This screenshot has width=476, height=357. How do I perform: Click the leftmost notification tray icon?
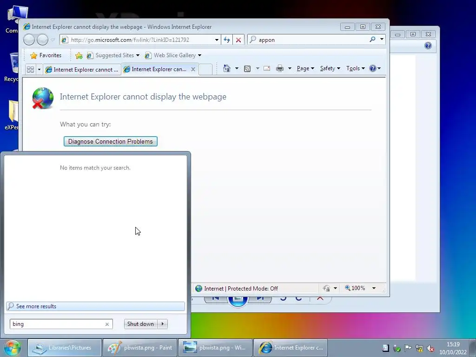pyautogui.click(x=385, y=348)
